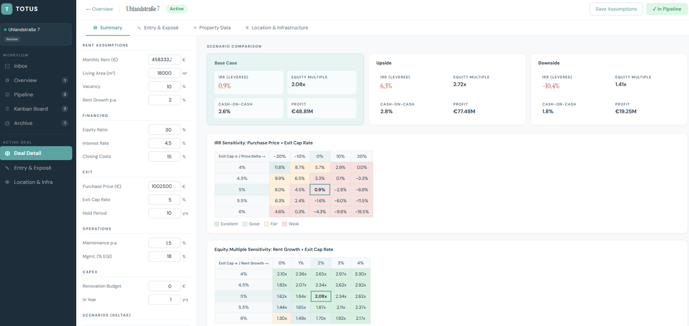Click the Upside profit value €77.48M

[464, 112]
